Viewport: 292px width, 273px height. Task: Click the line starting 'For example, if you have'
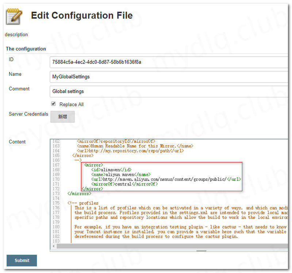(x=180, y=227)
